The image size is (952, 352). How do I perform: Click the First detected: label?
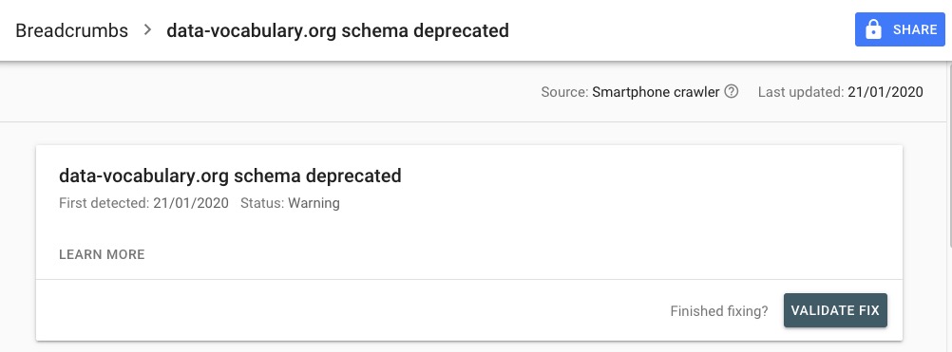tap(104, 203)
